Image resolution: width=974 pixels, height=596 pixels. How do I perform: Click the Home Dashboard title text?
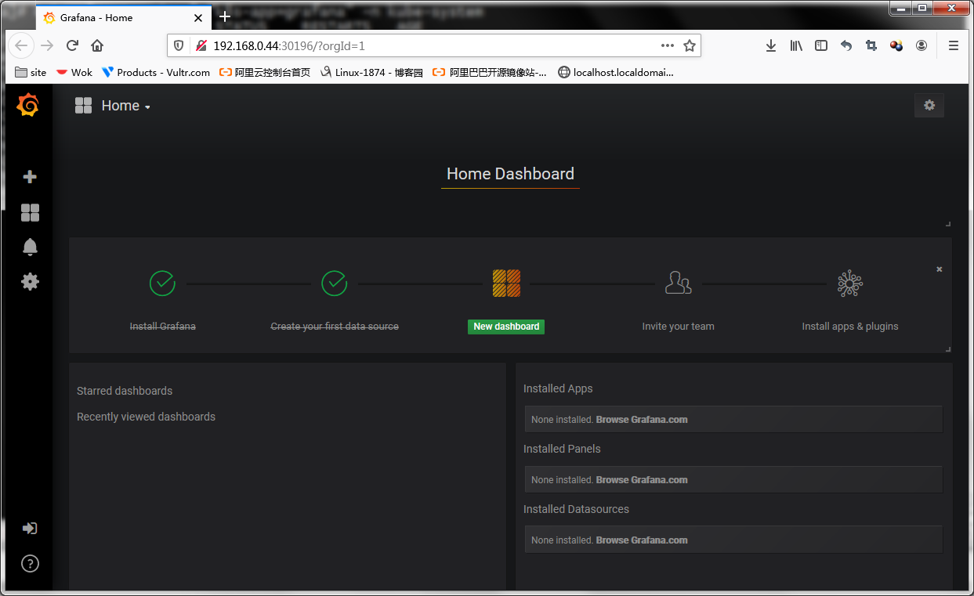point(510,174)
